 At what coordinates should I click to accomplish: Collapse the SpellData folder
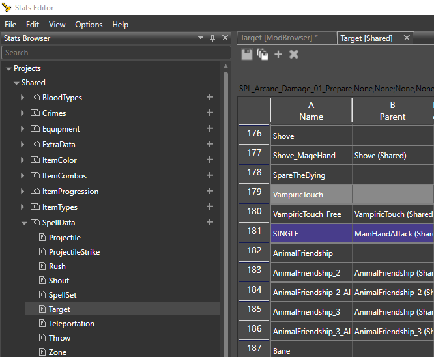coord(23,223)
